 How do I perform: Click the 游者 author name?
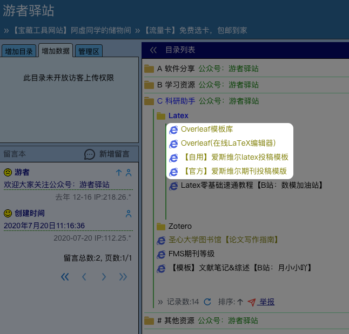tap(22, 172)
